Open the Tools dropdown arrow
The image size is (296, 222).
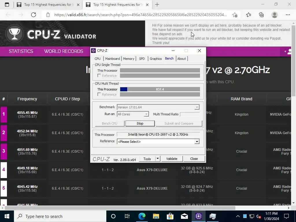158,159
